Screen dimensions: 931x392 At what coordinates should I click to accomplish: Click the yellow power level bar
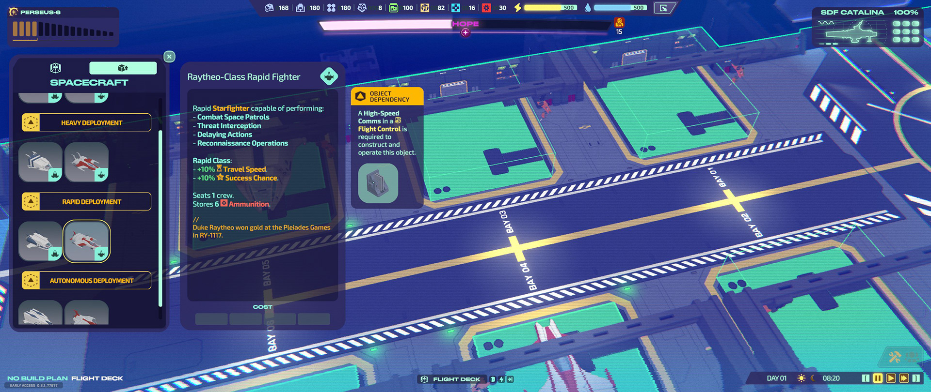tap(551, 8)
